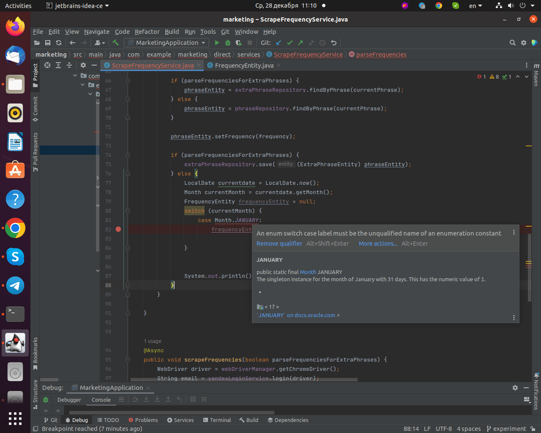The width and height of the screenshot is (541, 433).
Task: Click the Git Push arrow icon
Action: tap(301, 43)
